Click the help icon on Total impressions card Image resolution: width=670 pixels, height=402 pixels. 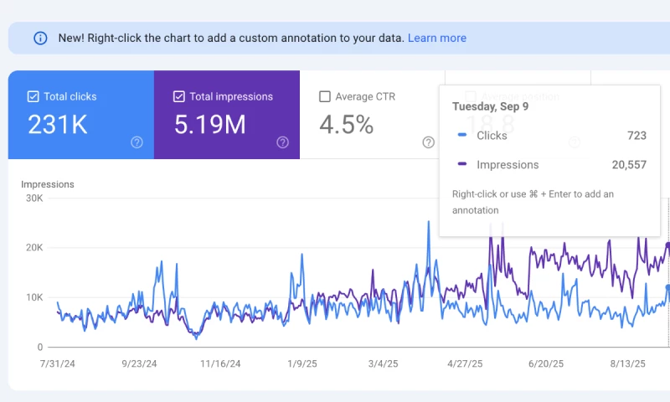(282, 142)
